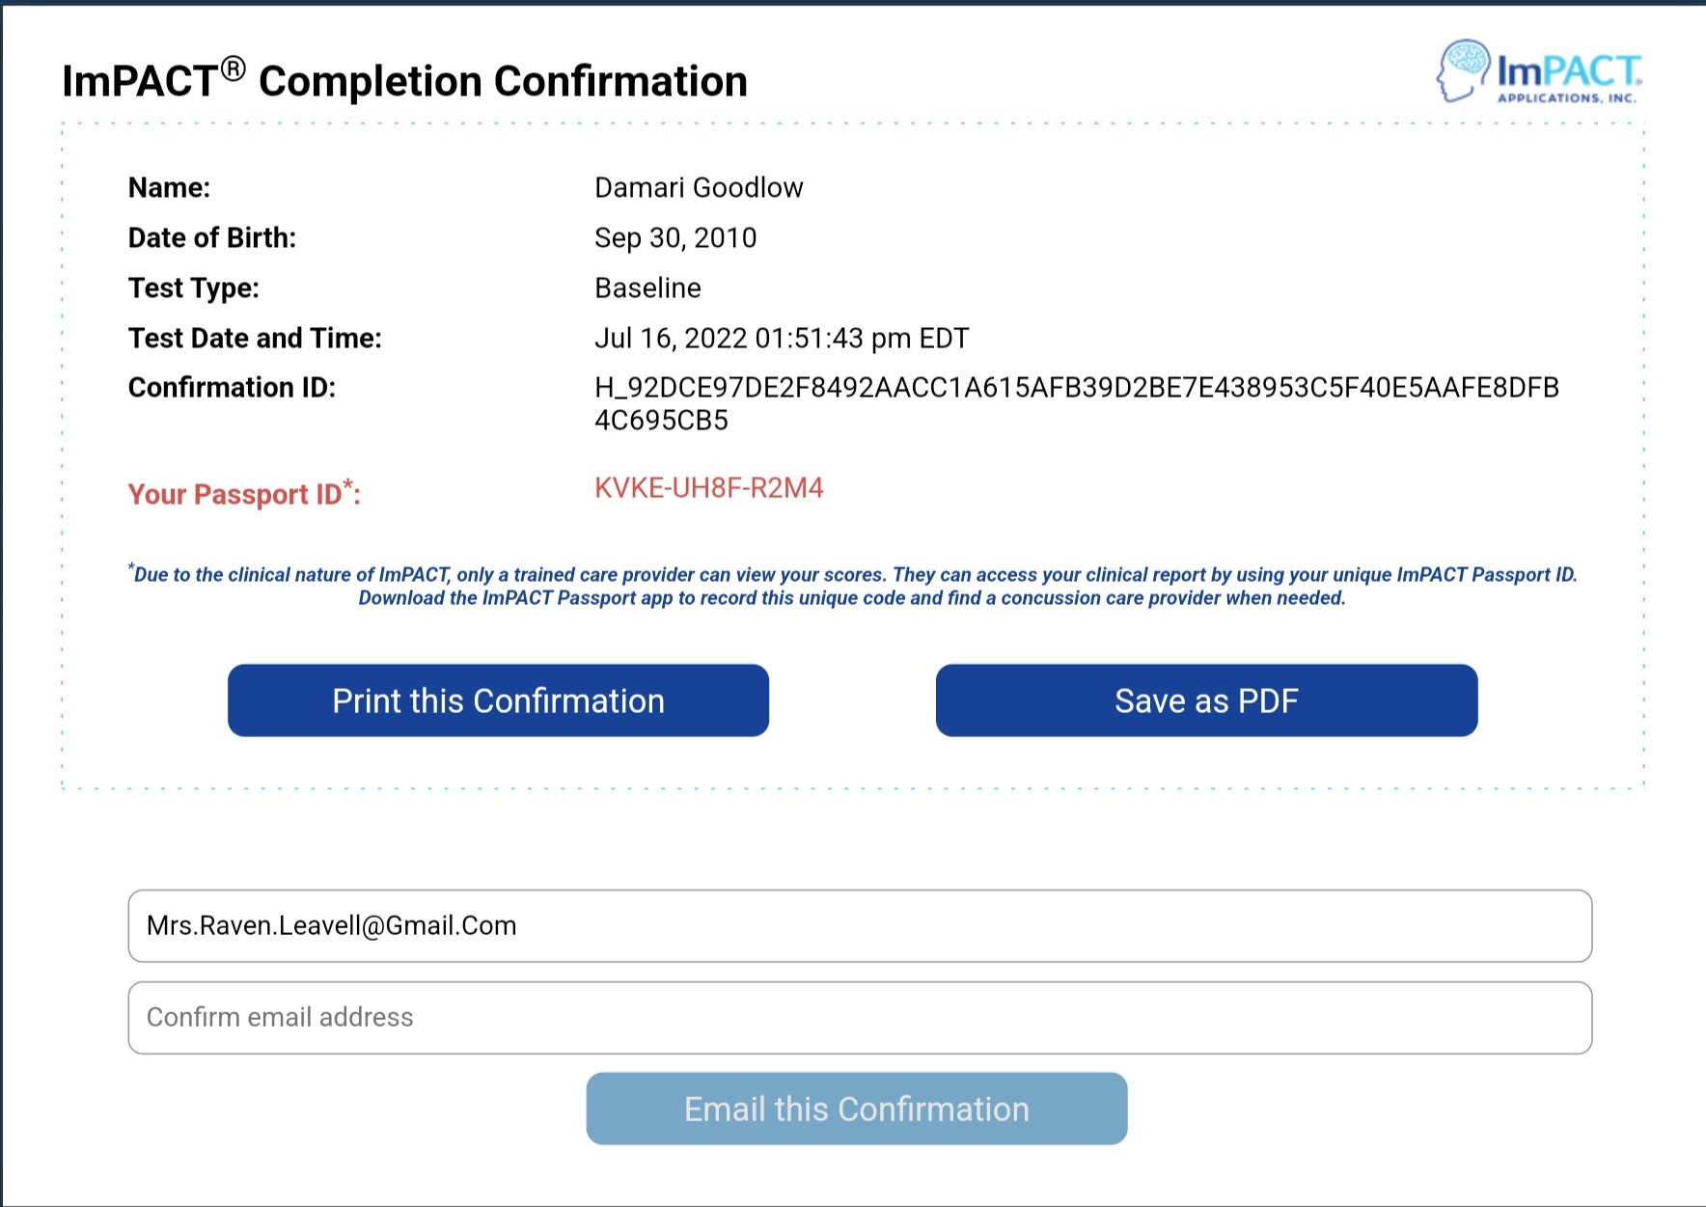The height and width of the screenshot is (1207, 1706).
Task: Select the red Passport ID code KVKE-UH8F-R2M4
Action: [708, 488]
